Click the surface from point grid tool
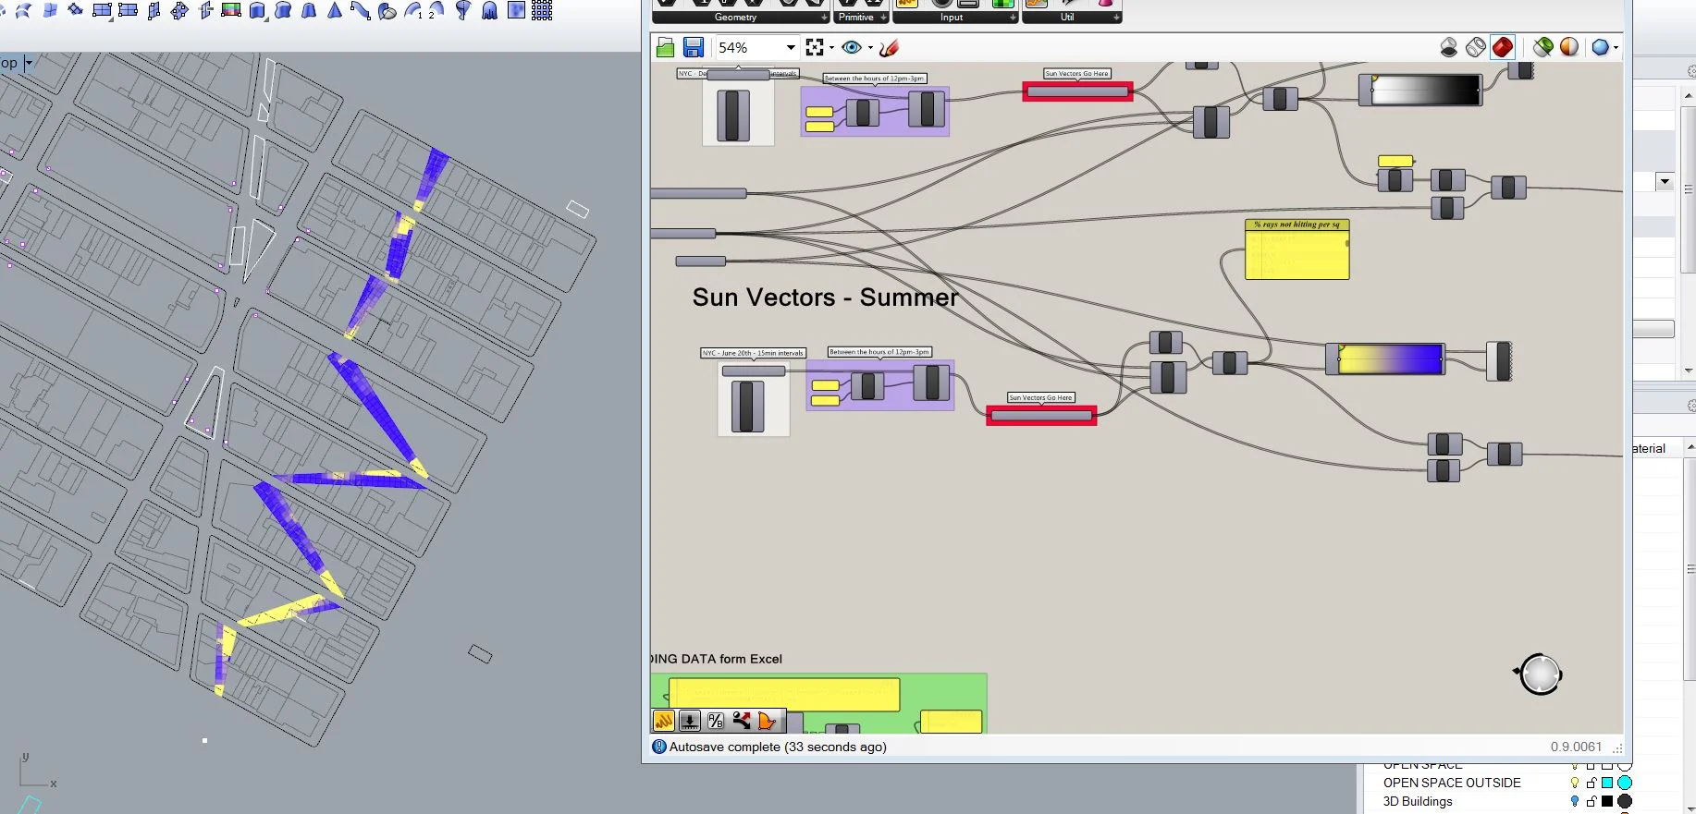 (542, 10)
